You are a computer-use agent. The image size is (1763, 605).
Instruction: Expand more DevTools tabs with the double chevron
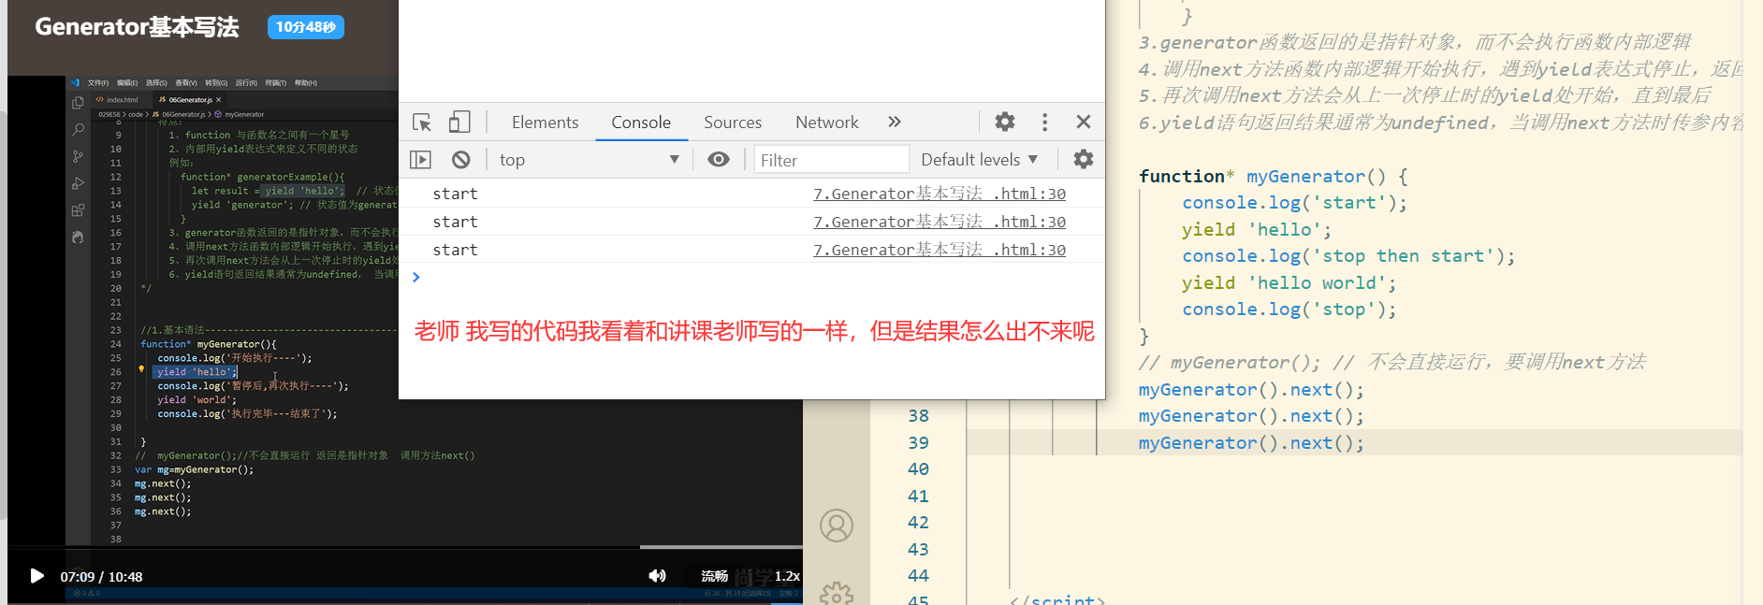click(895, 122)
